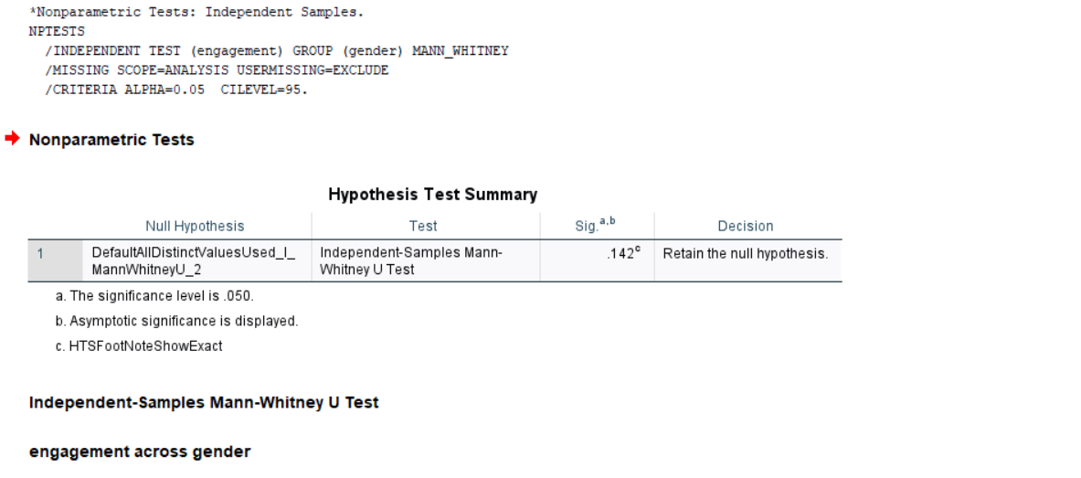Click footnote a about significance level
1081x478 pixels.
155,296
